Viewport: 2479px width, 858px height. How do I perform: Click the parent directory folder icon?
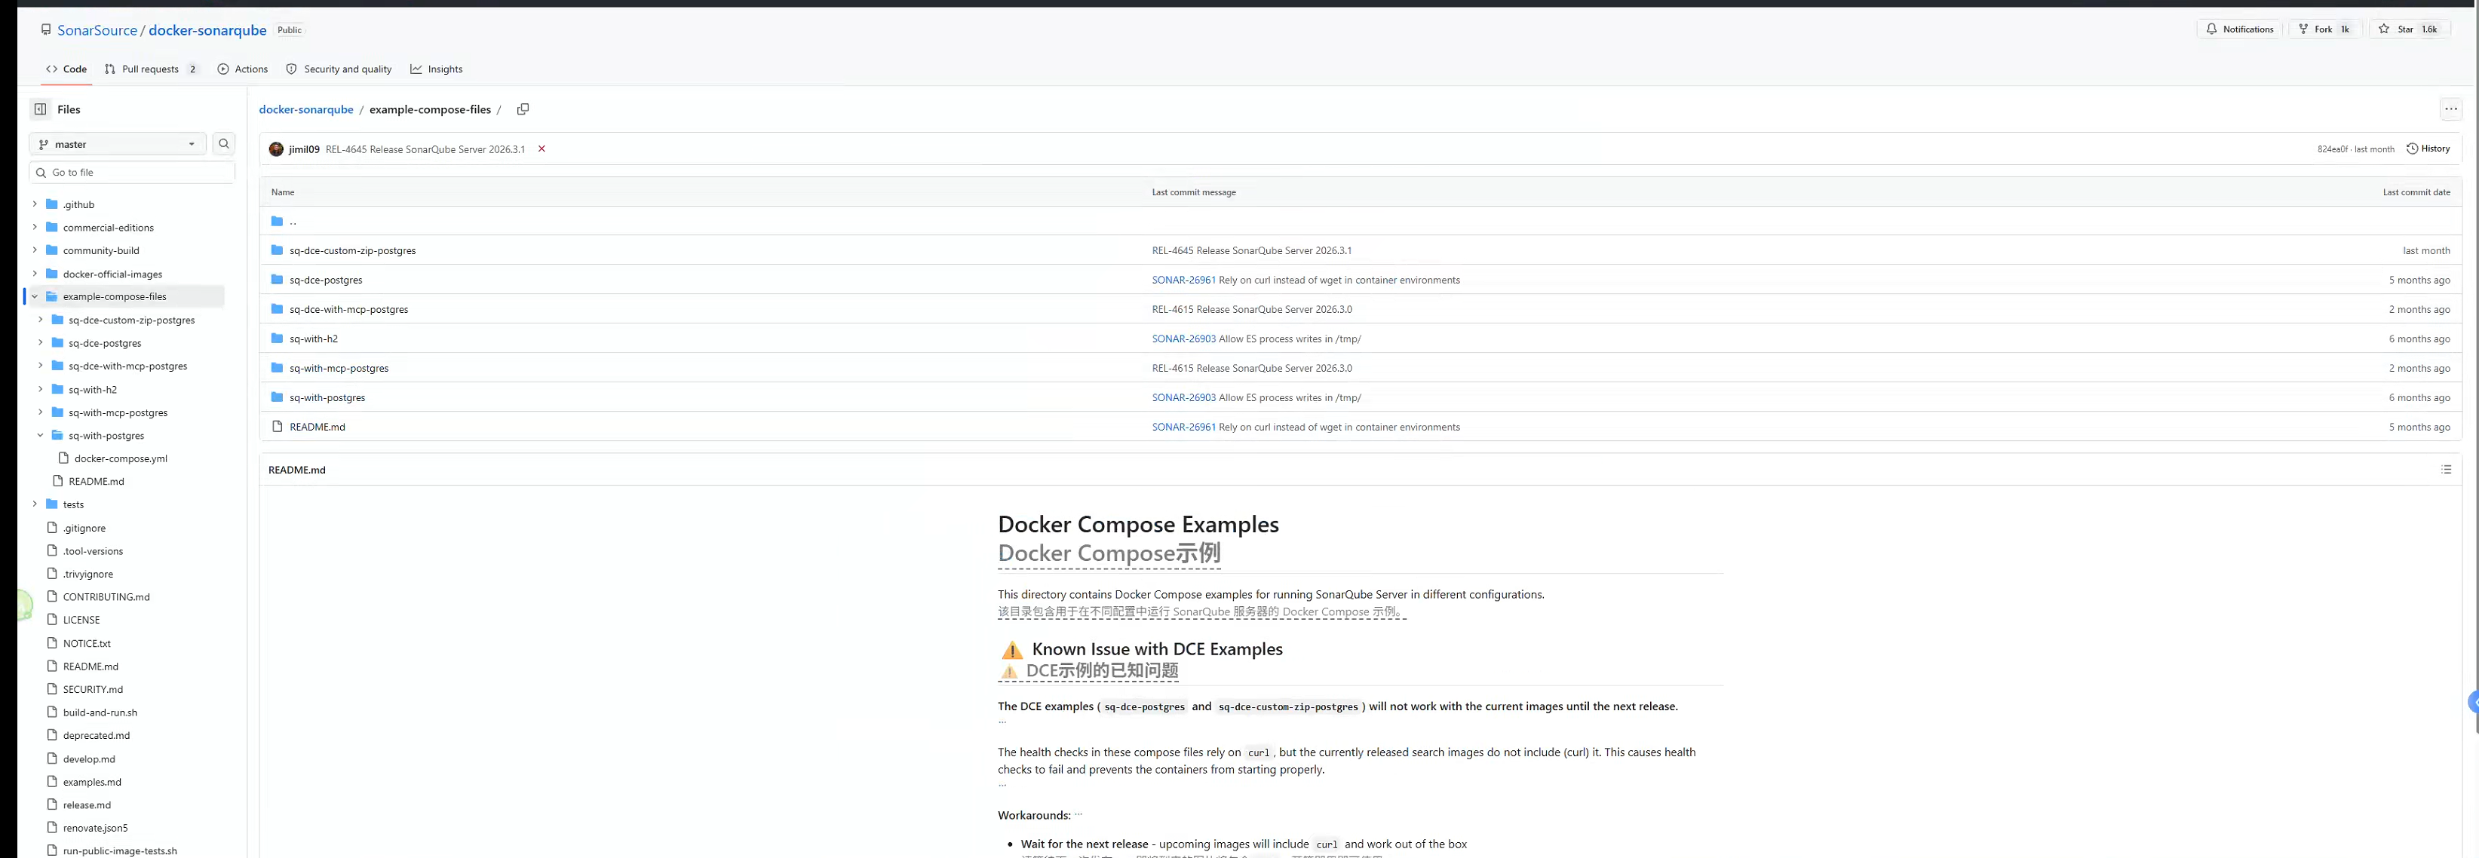click(x=277, y=221)
